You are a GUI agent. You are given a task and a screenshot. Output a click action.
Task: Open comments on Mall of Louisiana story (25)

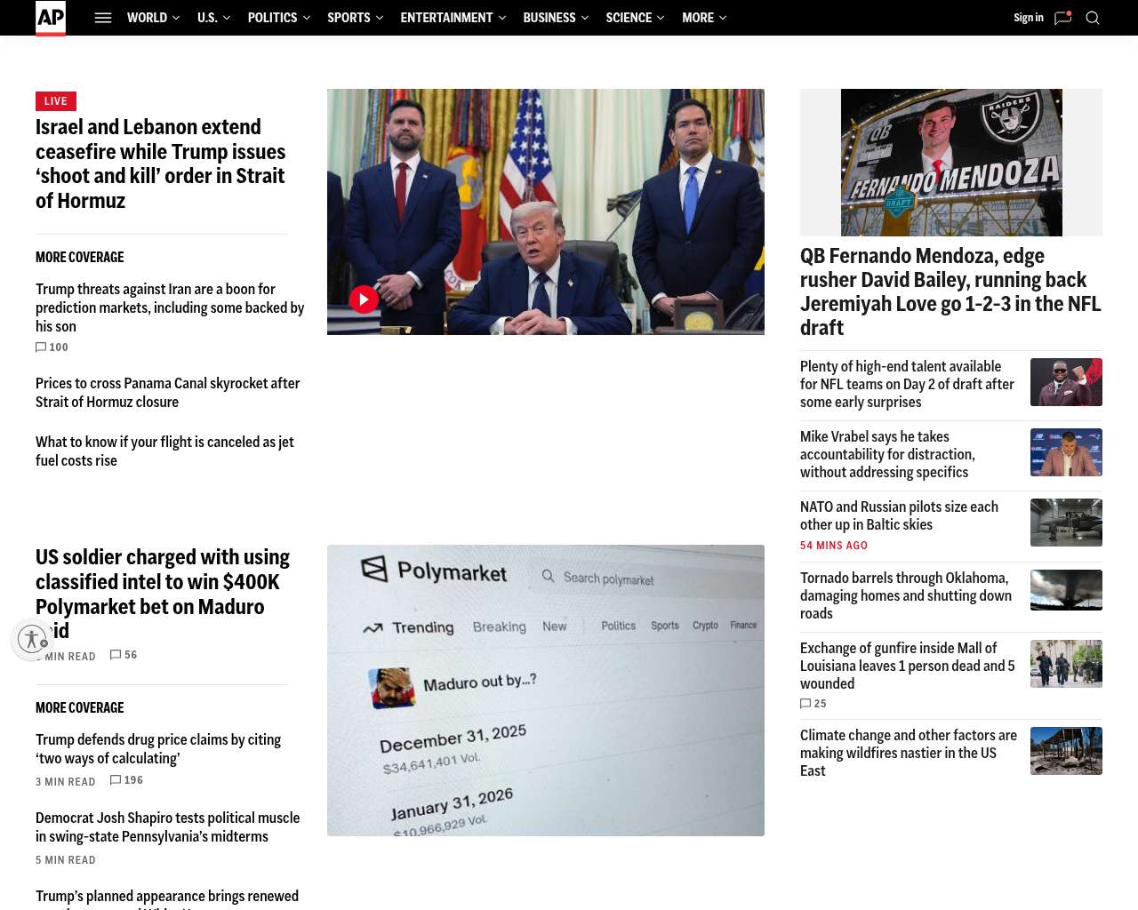pos(813,704)
